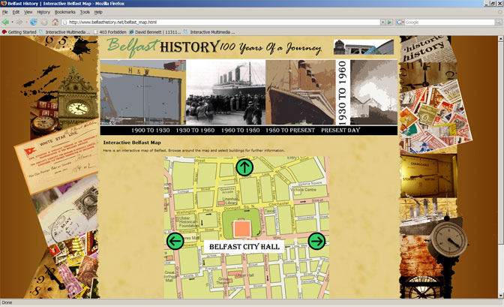This screenshot has height=307, width=504.
Task: Open the David Bennett bookmark
Action: pos(155,32)
